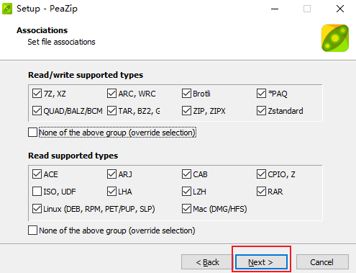
Task: Click the Read/write supported types heading
Action: [x=86, y=75]
